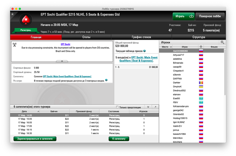The width and height of the screenshot is (236, 156).
Task: Click Russian flag next to Artyuxa717
Action: 201,55
